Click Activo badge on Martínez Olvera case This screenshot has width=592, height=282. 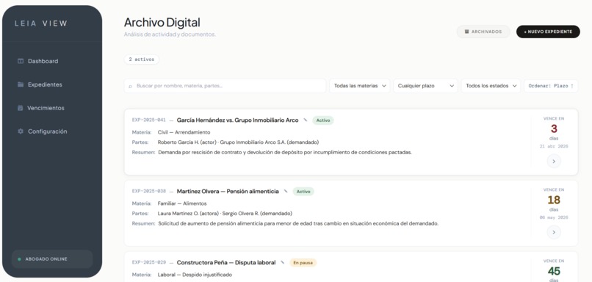click(x=303, y=192)
